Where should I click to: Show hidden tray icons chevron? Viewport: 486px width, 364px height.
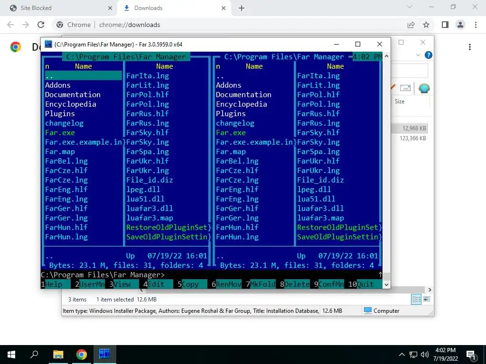(402, 355)
